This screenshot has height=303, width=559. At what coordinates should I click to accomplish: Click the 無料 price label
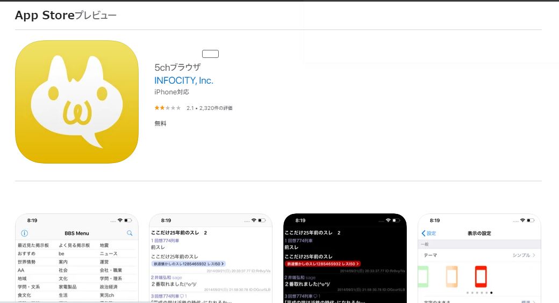click(160, 123)
